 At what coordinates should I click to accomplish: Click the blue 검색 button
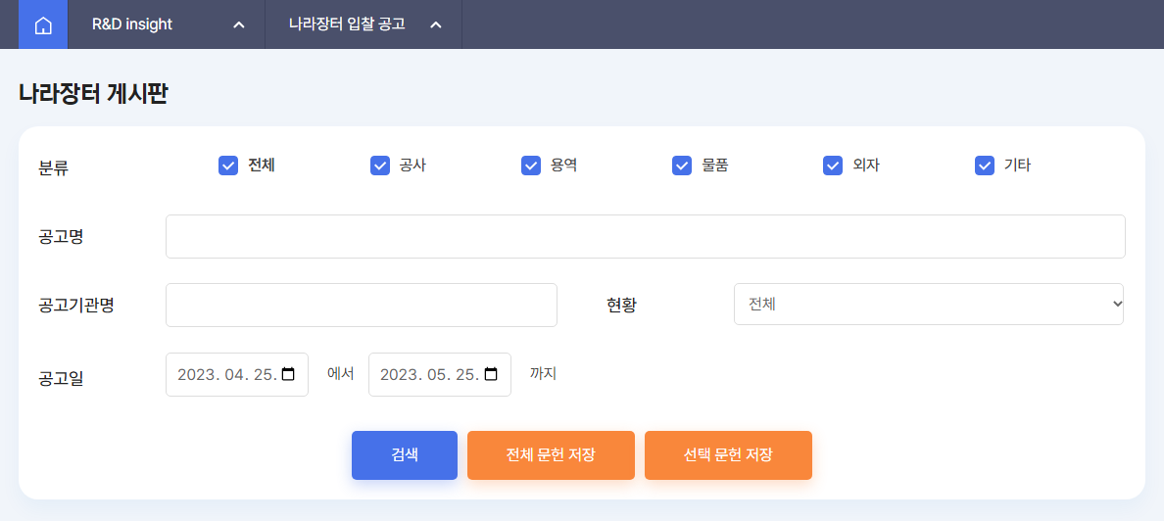pos(405,455)
